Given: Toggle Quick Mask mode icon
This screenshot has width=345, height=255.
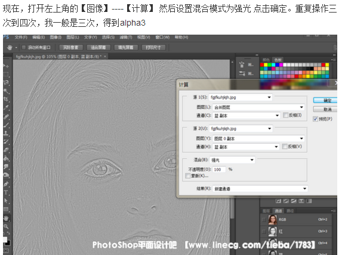Looking at the screenshot, I should (x=6, y=251).
